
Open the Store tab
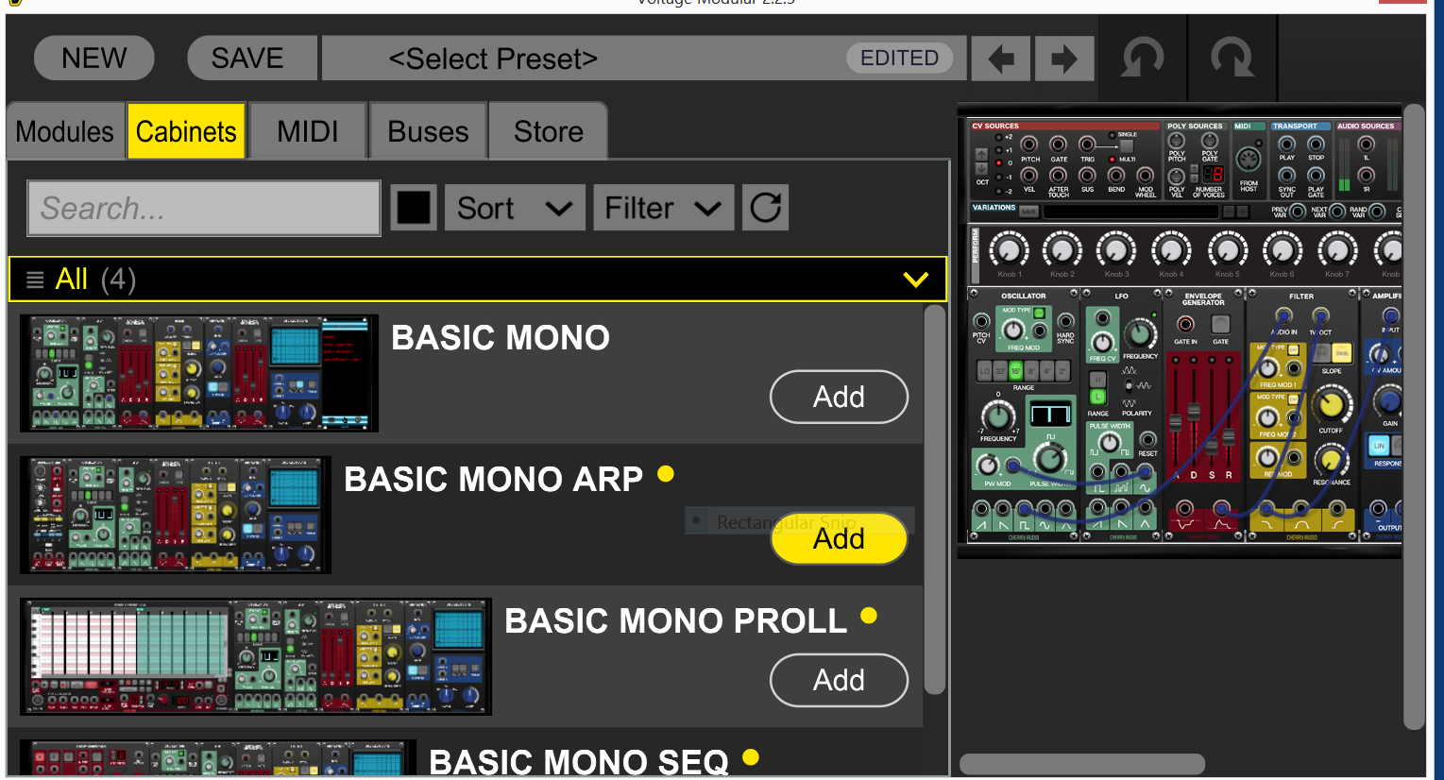[548, 131]
